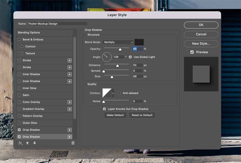
Task: Click the Size value field showing 68
Action: [x=138, y=76]
